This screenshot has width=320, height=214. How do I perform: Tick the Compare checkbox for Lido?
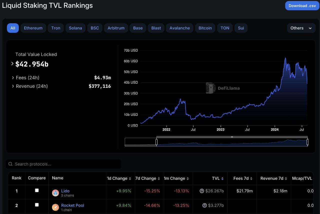point(37,190)
